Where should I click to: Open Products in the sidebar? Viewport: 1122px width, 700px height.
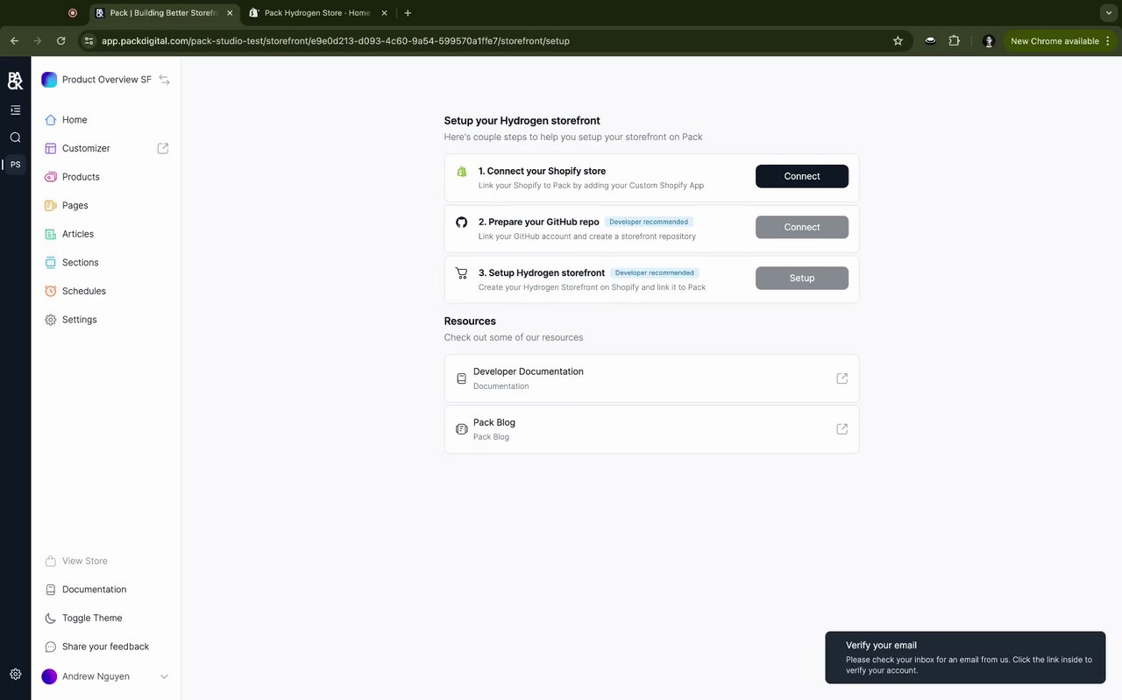[81, 177]
